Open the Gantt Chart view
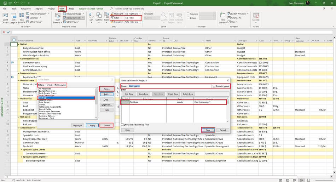336x182 pixels. (x=5, y=18)
